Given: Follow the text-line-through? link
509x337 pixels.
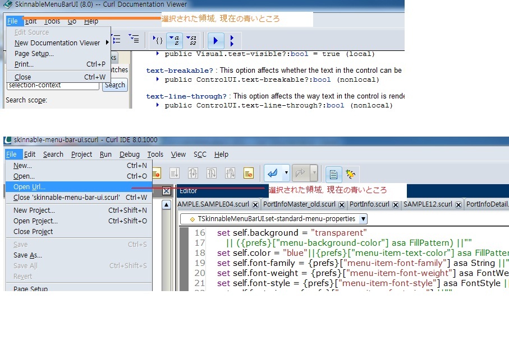Looking at the screenshot, I should pos(187,96).
